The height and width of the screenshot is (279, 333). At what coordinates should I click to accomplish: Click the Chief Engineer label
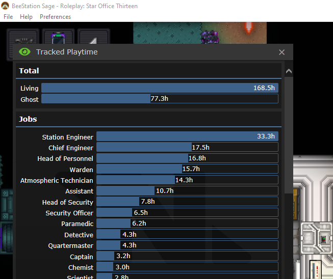point(71,148)
